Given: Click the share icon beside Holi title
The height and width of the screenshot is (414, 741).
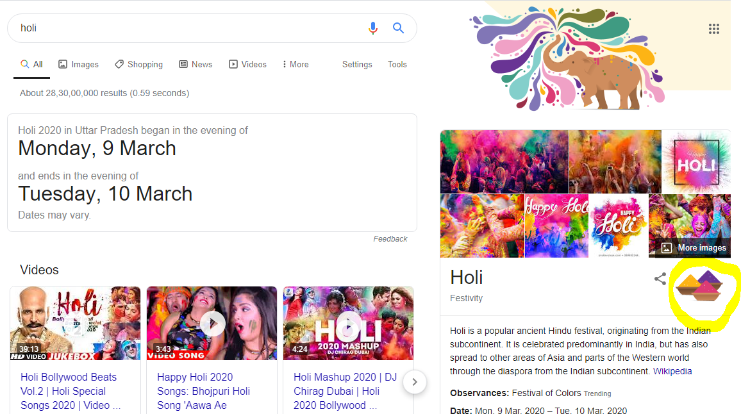Looking at the screenshot, I should point(660,279).
